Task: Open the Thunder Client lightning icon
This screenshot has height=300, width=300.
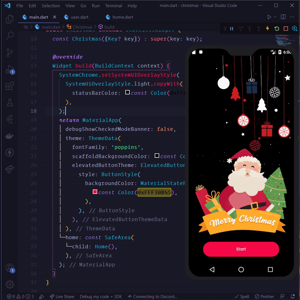Action: coord(10,153)
